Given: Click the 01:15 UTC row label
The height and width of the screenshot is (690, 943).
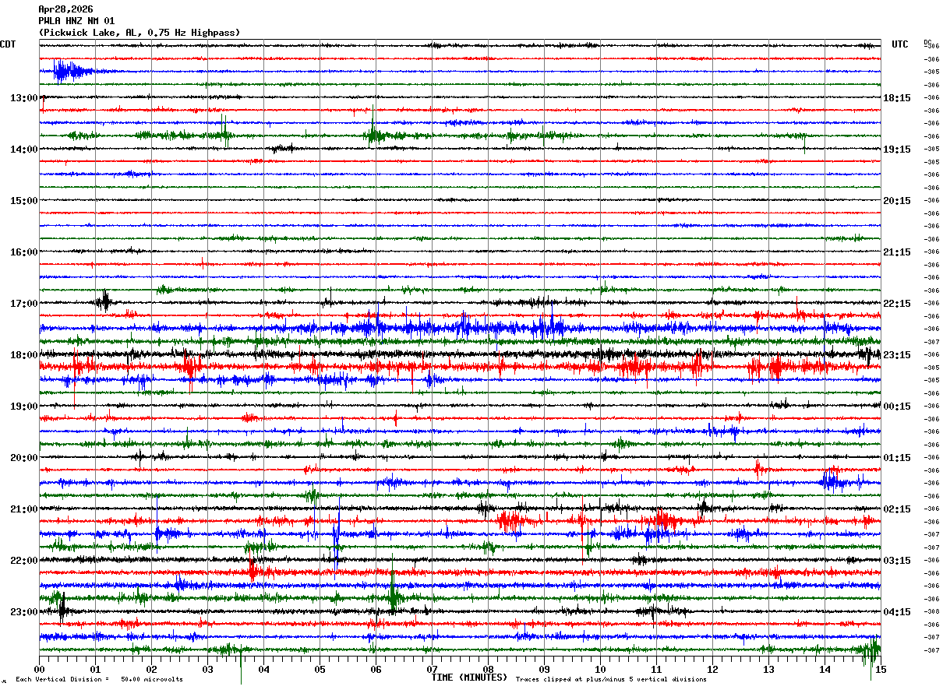Looking at the screenshot, I should (897, 458).
